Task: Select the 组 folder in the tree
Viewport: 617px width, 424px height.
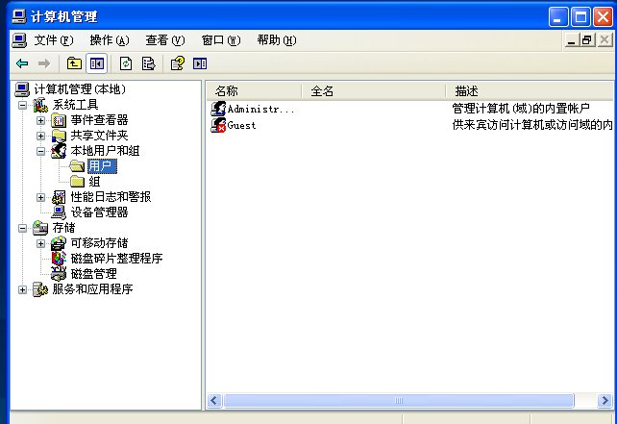Action: (x=94, y=182)
